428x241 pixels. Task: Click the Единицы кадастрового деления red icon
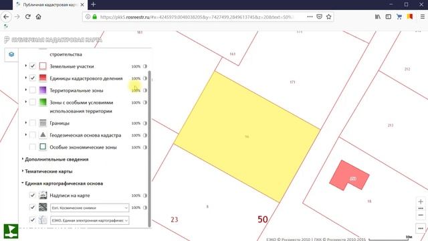[x=43, y=78]
